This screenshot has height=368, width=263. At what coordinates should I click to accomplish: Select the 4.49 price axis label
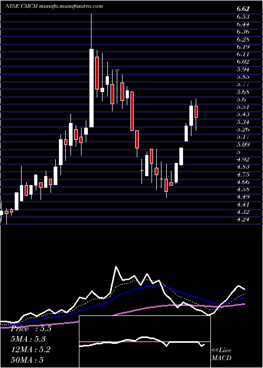(x=243, y=197)
